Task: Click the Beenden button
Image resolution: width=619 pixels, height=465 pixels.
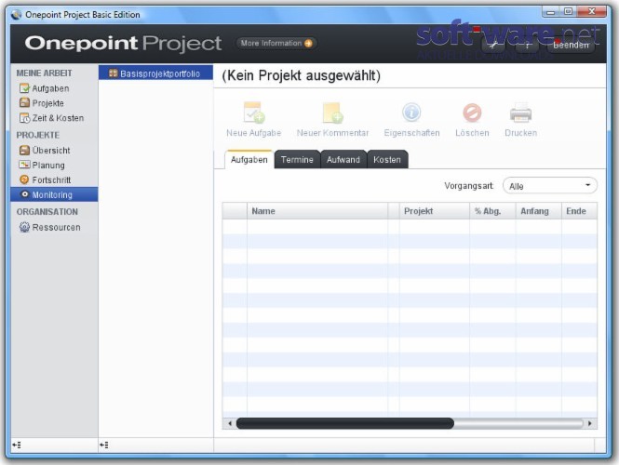Action: coord(571,46)
